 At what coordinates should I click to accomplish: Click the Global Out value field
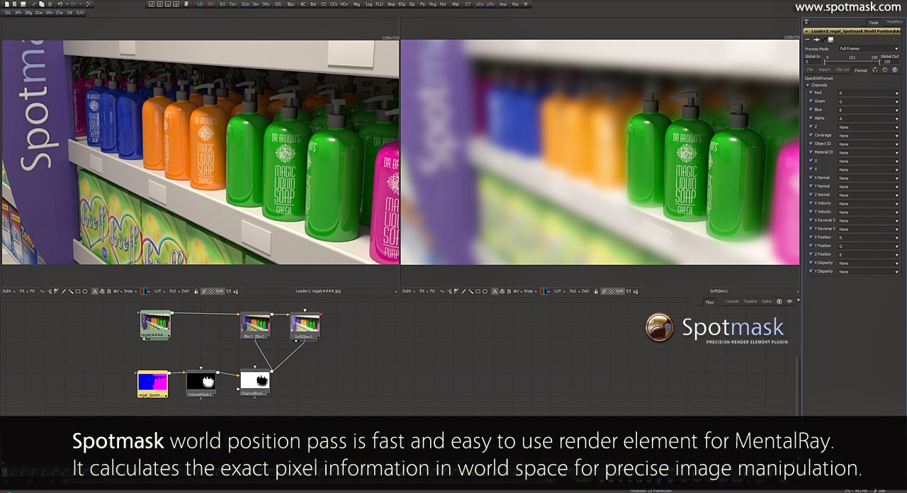point(891,62)
